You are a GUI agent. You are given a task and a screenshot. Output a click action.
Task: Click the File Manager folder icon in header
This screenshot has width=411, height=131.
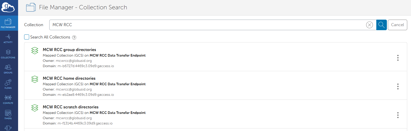[31, 7]
